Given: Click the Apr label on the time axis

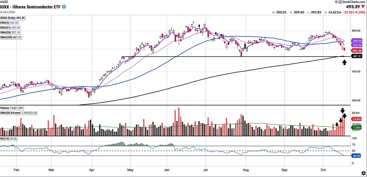Looking at the screenshot, I should [92, 170].
